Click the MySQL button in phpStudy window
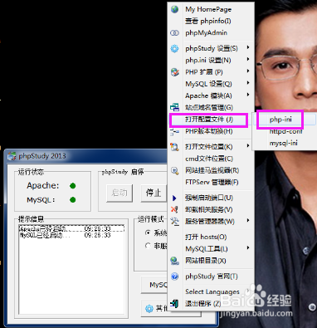Image resolution: width=317 pixels, height=328 pixels. 154,285
